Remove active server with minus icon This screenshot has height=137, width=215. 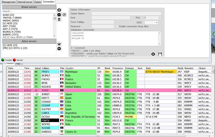click(59, 49)
